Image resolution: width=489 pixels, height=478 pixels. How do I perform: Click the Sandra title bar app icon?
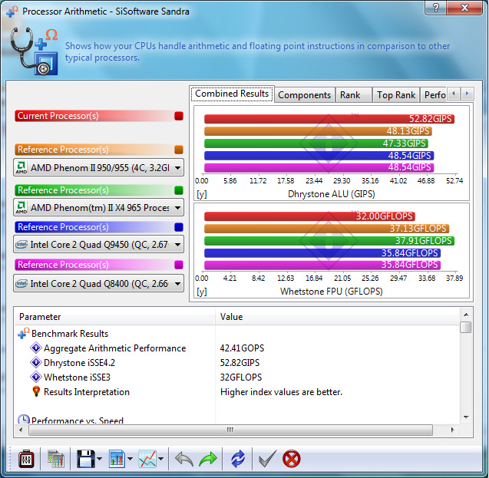click(x=12, y=12)
